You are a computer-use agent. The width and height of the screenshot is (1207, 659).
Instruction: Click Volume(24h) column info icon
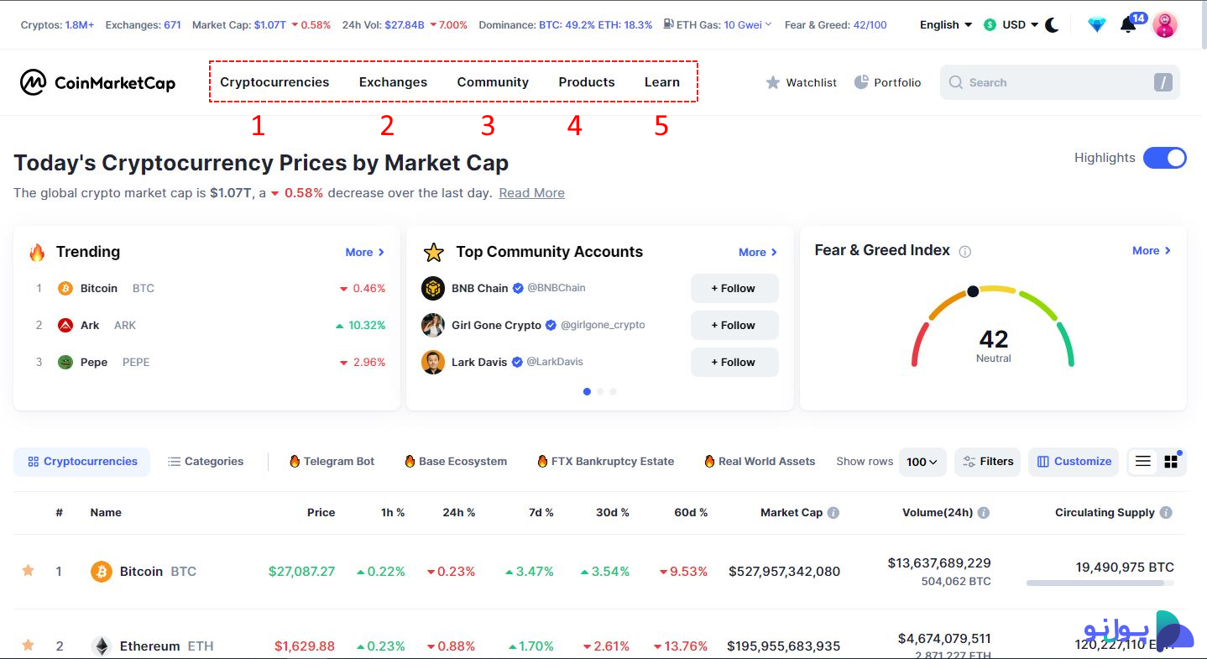pyautogui.click(x=983, y=512)
